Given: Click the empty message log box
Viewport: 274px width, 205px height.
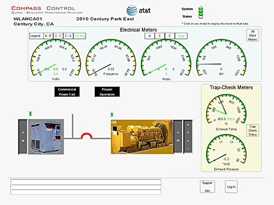Looking at the screenshot, I should [x=85, y=187].
